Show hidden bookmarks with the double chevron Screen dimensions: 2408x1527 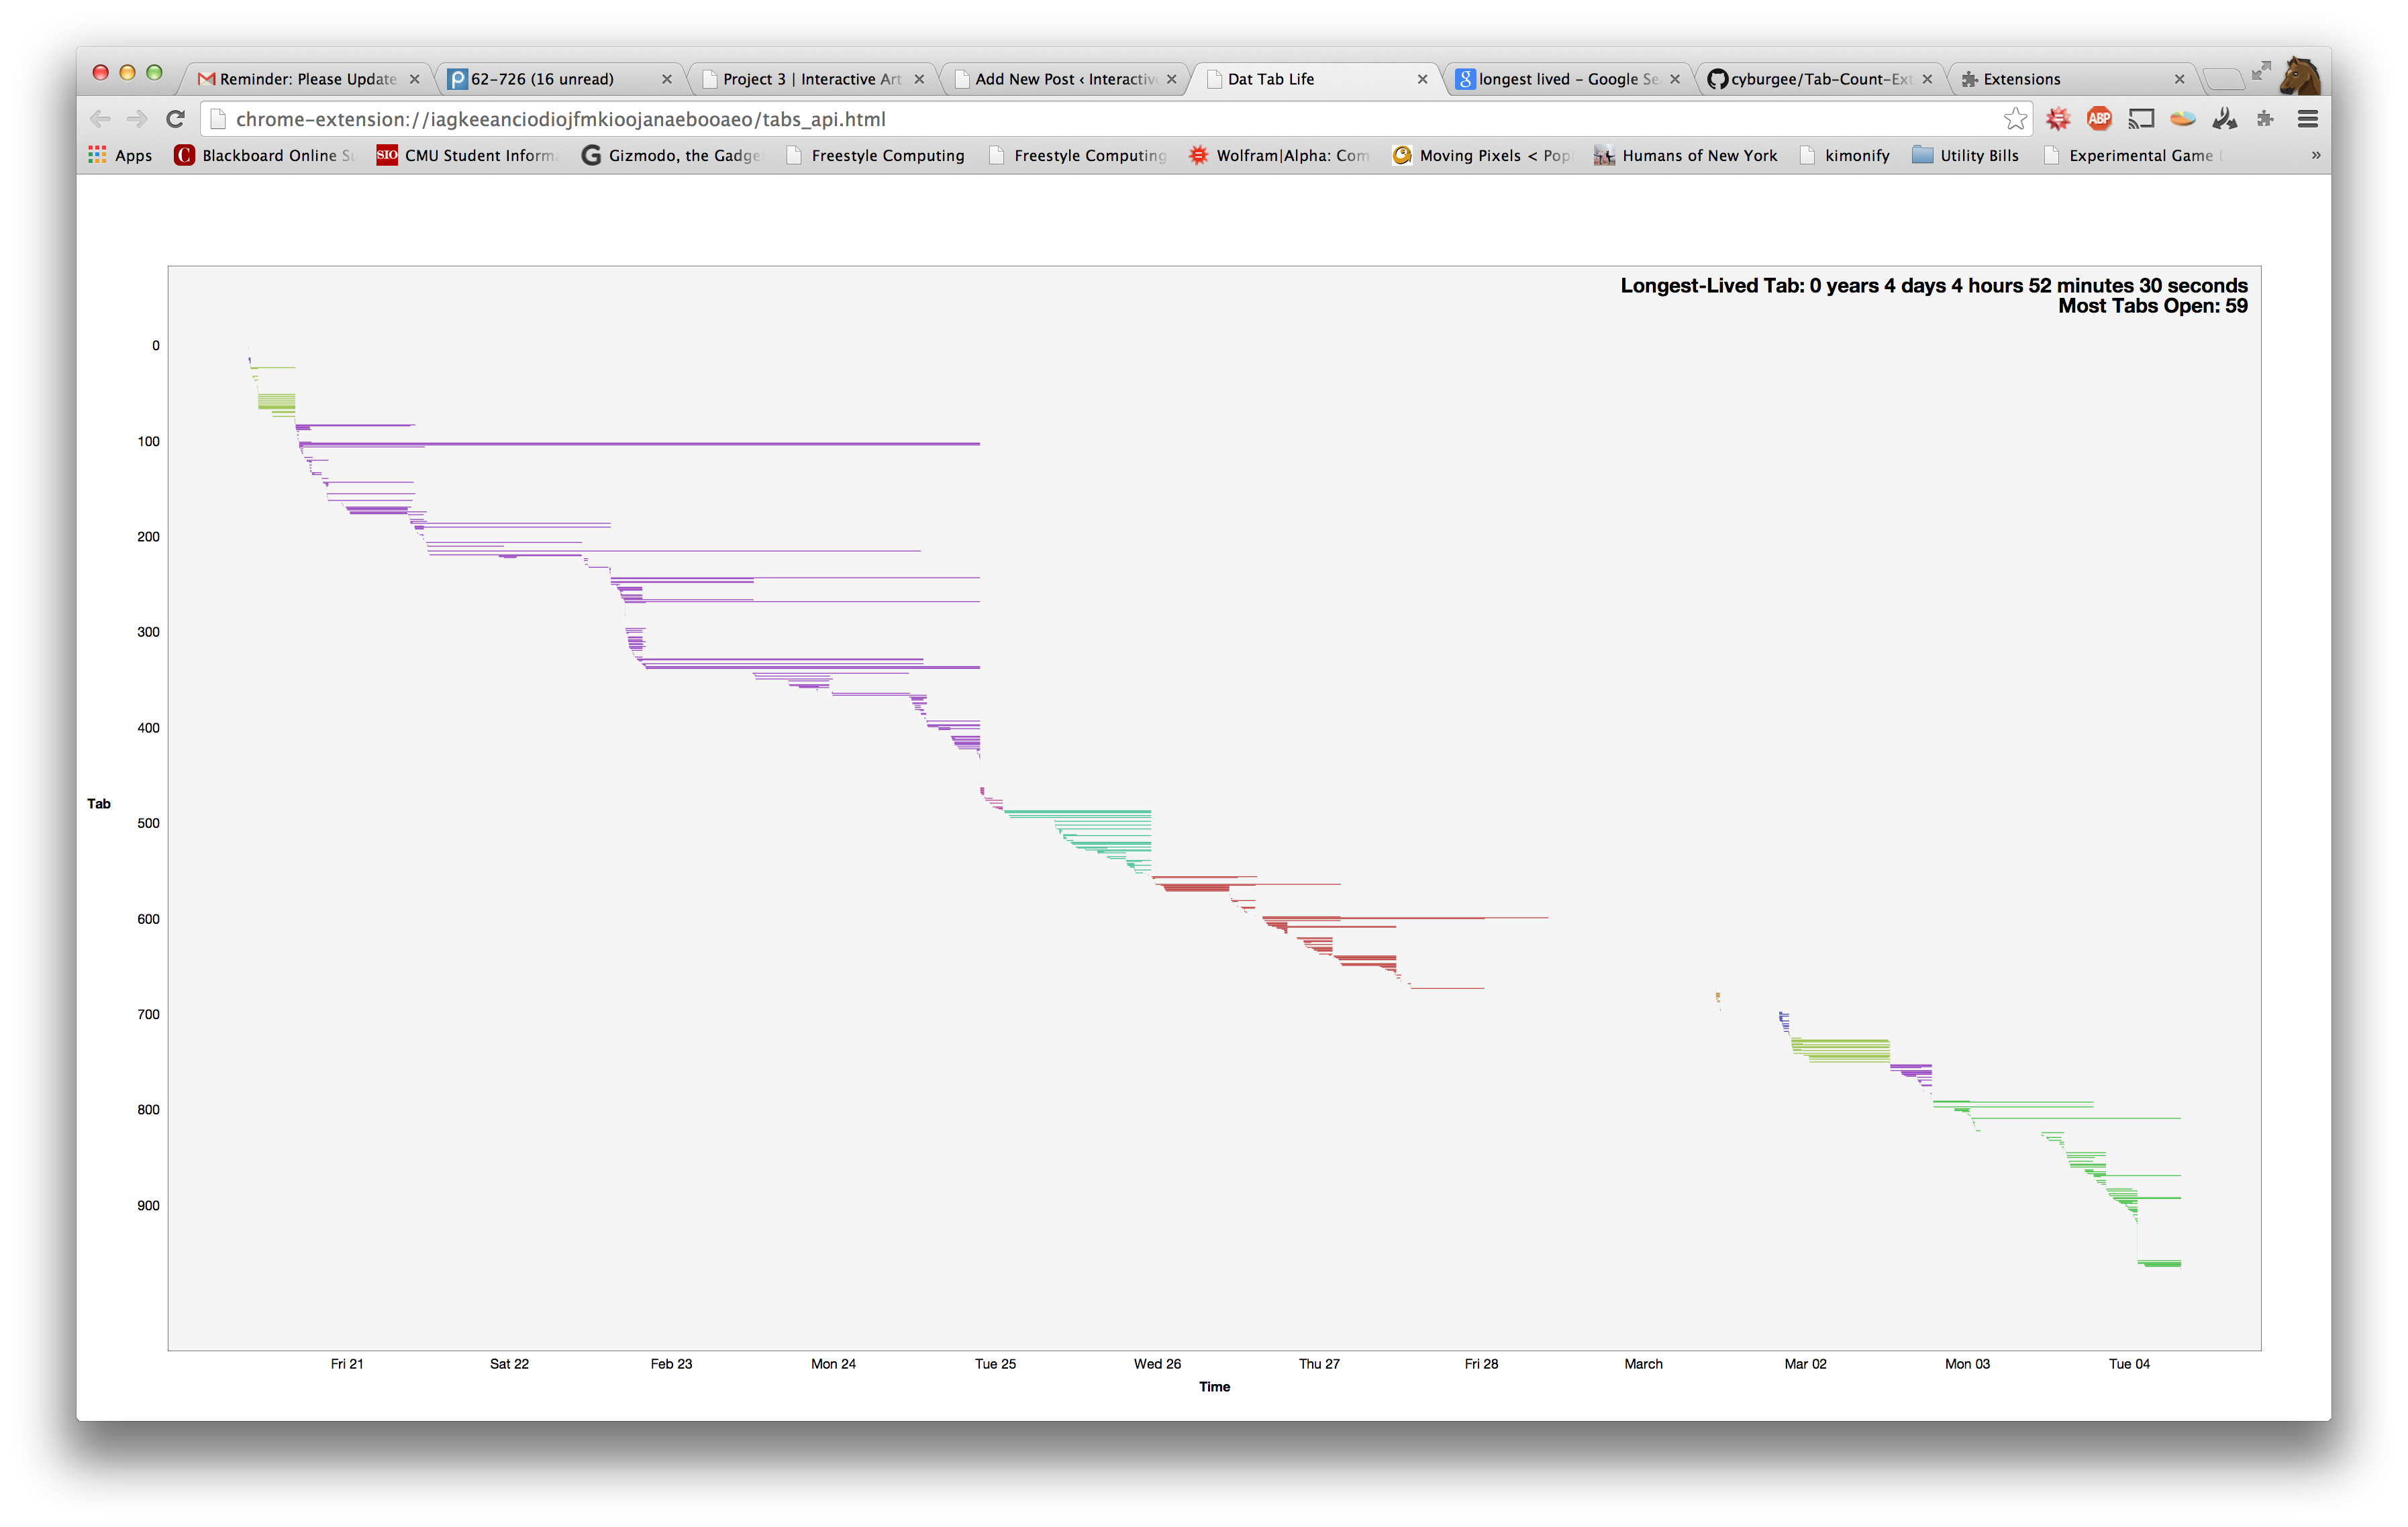click(2316, 155)
